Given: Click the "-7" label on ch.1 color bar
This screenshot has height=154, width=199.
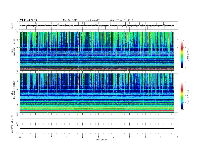Looking at the screenshot, I should pyautogui.click(x=185, y=68).
